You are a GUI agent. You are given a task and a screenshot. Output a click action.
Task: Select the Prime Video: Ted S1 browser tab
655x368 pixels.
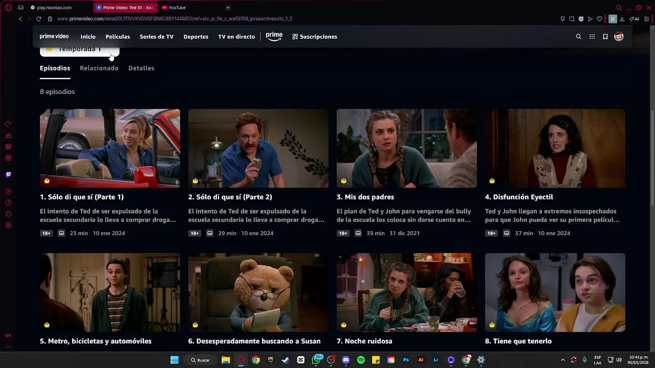pos(126,8)
